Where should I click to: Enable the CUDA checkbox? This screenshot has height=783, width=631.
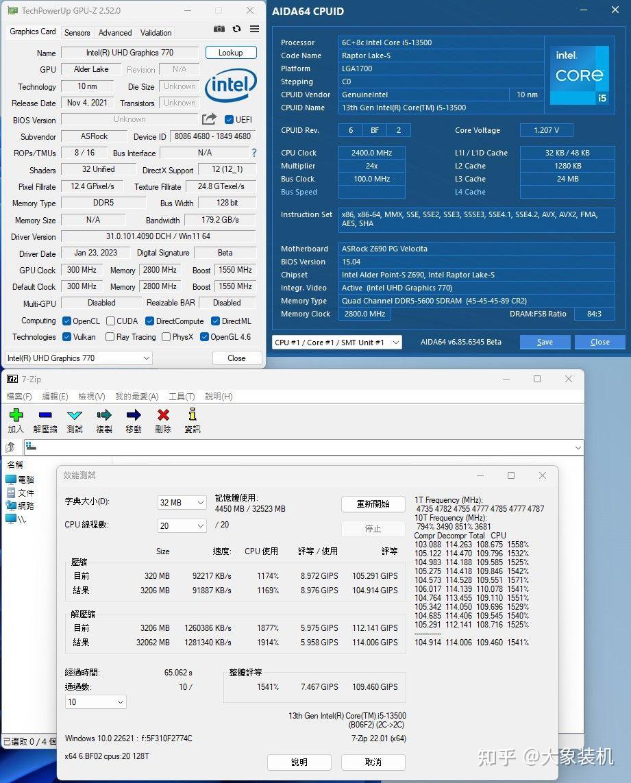click(x=110, y=321)
